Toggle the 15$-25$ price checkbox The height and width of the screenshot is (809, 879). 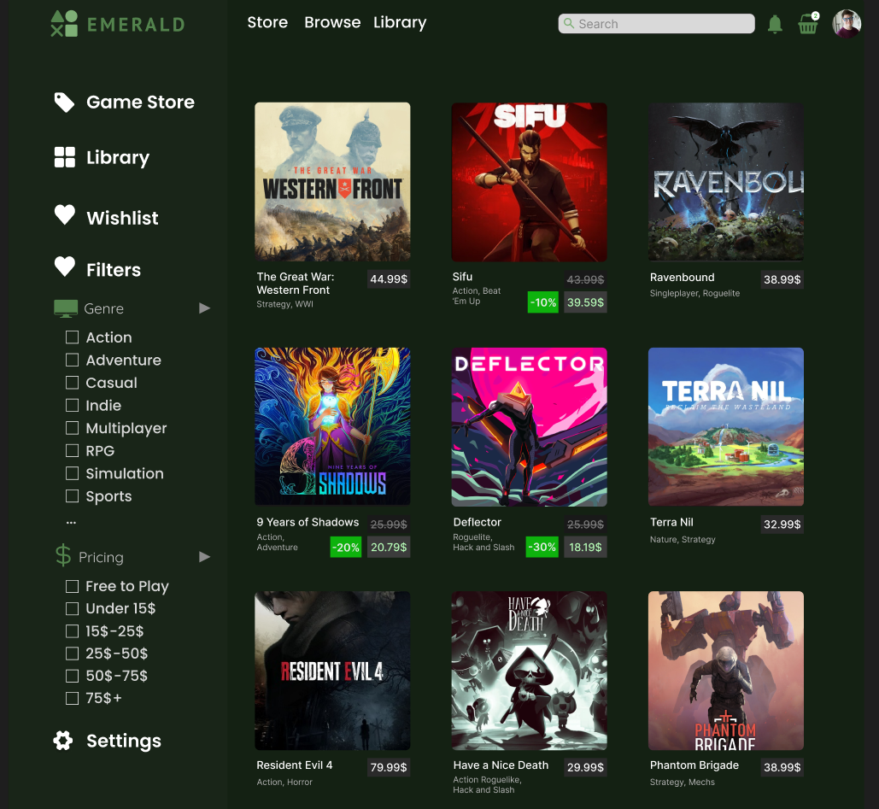72,630
